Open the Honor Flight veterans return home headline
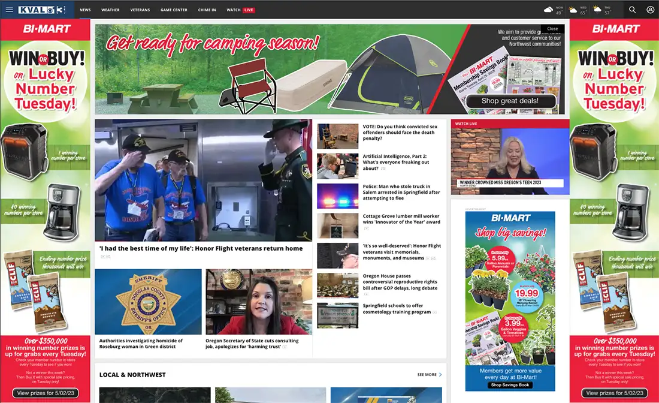This screenshot has height=403, width=659. [x=201, y=248]
